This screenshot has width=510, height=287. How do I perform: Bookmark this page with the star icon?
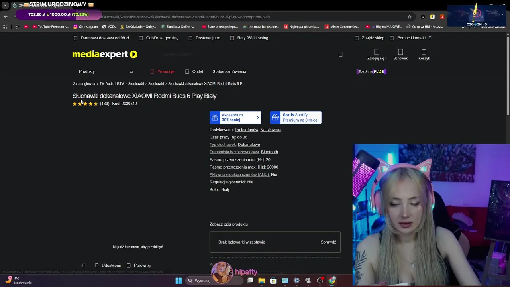click(409, 17)
